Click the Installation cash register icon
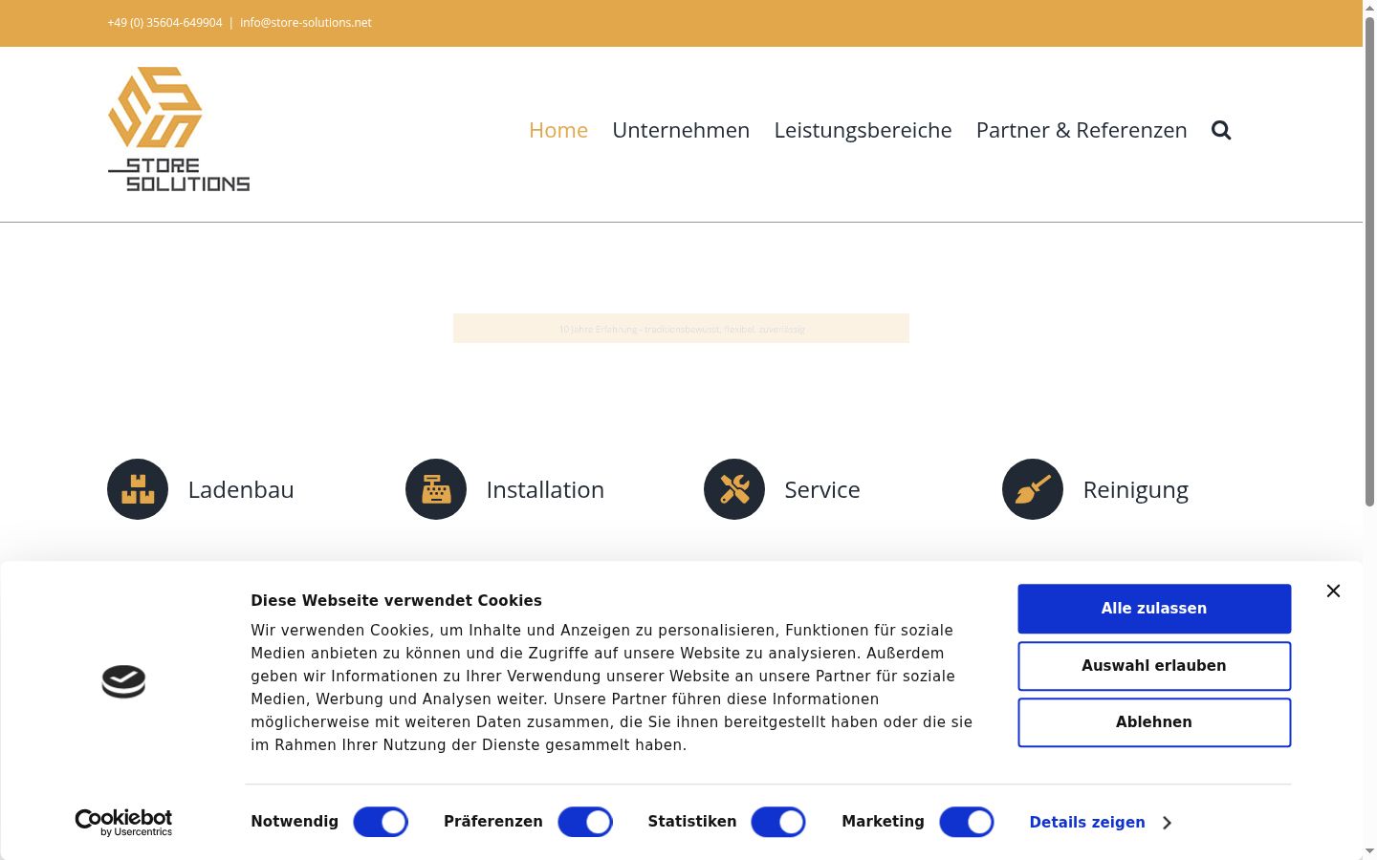Viewport: 1377px width, 860px height. click(436, 489)
